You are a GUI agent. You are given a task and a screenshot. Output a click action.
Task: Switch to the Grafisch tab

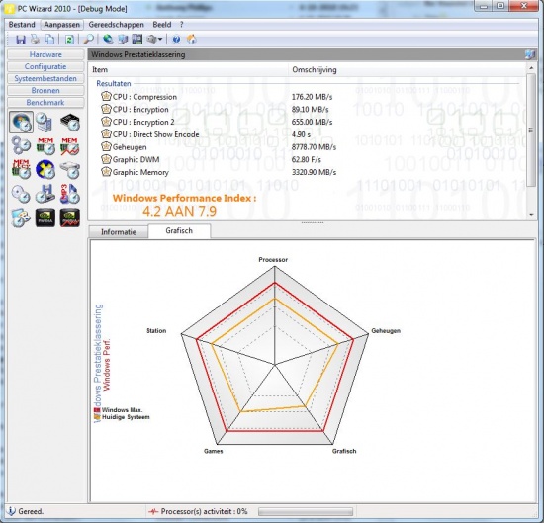click(179, 230)
